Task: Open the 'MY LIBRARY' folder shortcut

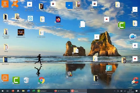Action: point(6,32)
